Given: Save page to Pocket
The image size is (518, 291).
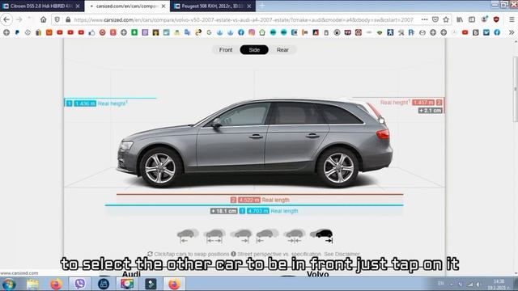Looking at the screenshot, I should click(x=435, y=19).
